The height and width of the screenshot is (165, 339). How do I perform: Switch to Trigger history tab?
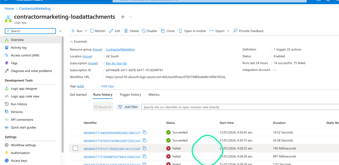[x=130, y=95]
